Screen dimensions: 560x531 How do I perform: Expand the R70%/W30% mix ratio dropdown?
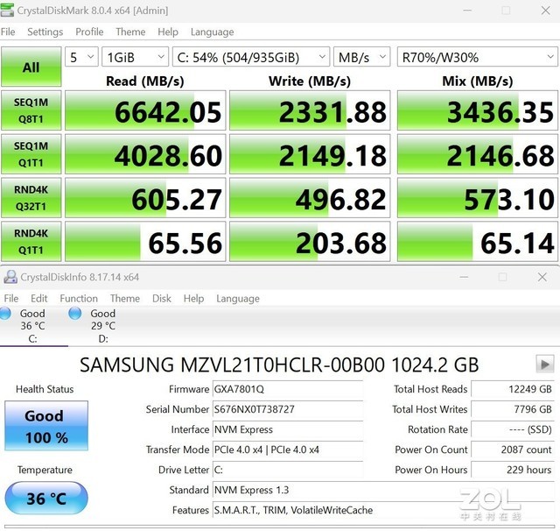point(477,57)
